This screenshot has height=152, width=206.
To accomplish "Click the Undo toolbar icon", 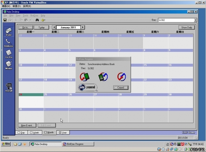I will [31, 20].
